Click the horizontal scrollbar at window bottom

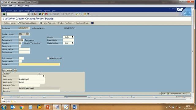click(95, 98)
